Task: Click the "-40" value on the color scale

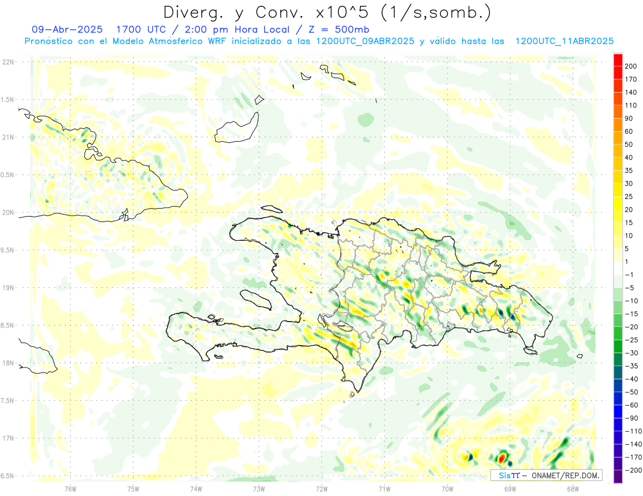Action: pos(631,379)
